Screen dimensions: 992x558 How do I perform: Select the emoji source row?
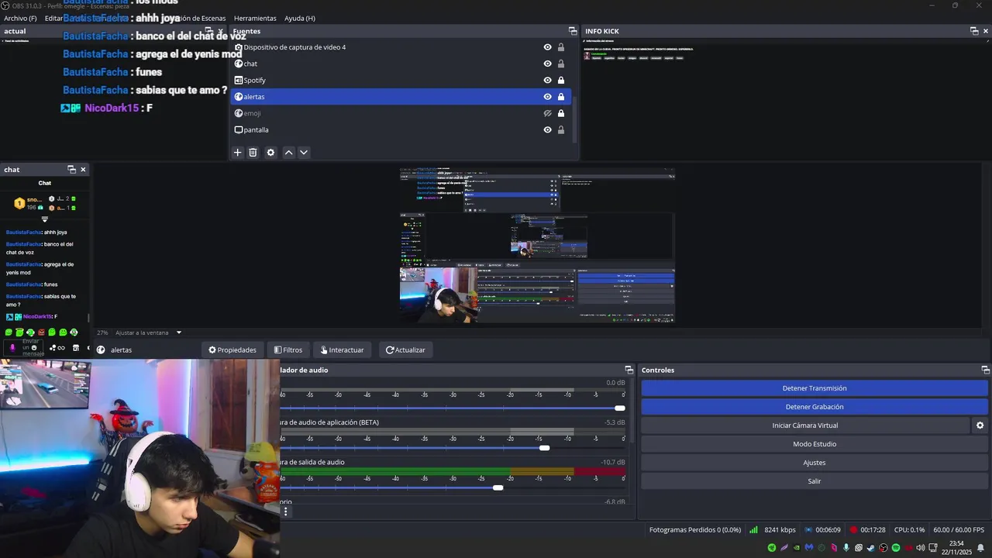[401, 113]
